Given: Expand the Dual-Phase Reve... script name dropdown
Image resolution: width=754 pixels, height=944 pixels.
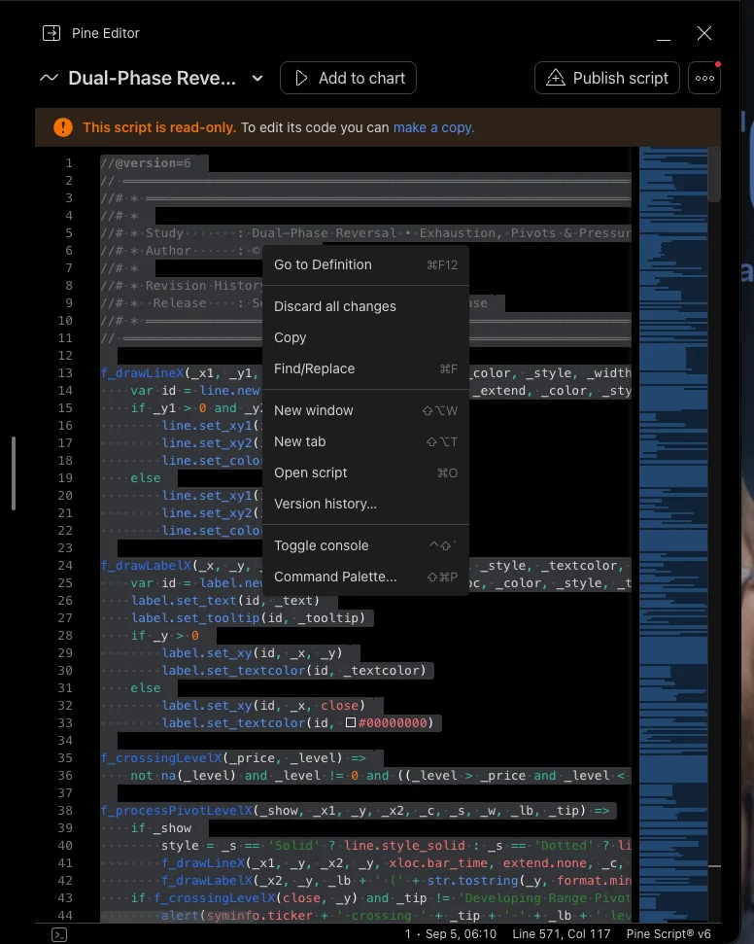Looking at the screenshot, I should click(257, 79).
